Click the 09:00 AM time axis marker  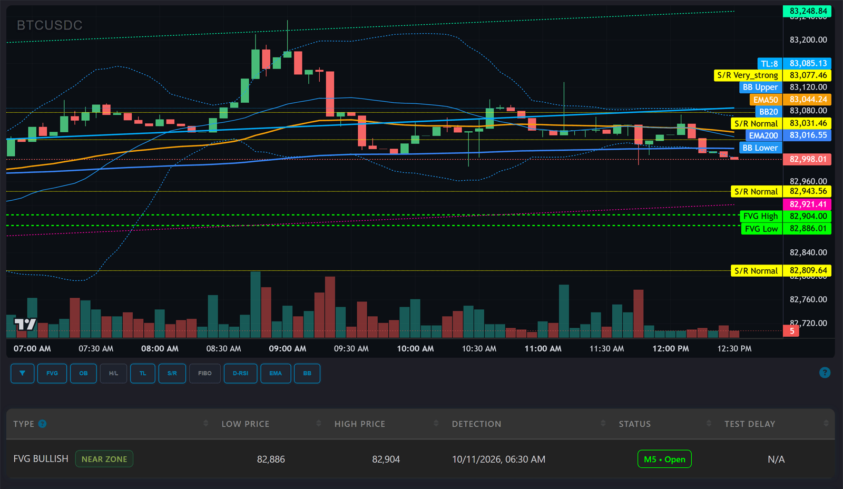(x=287, y=349)
